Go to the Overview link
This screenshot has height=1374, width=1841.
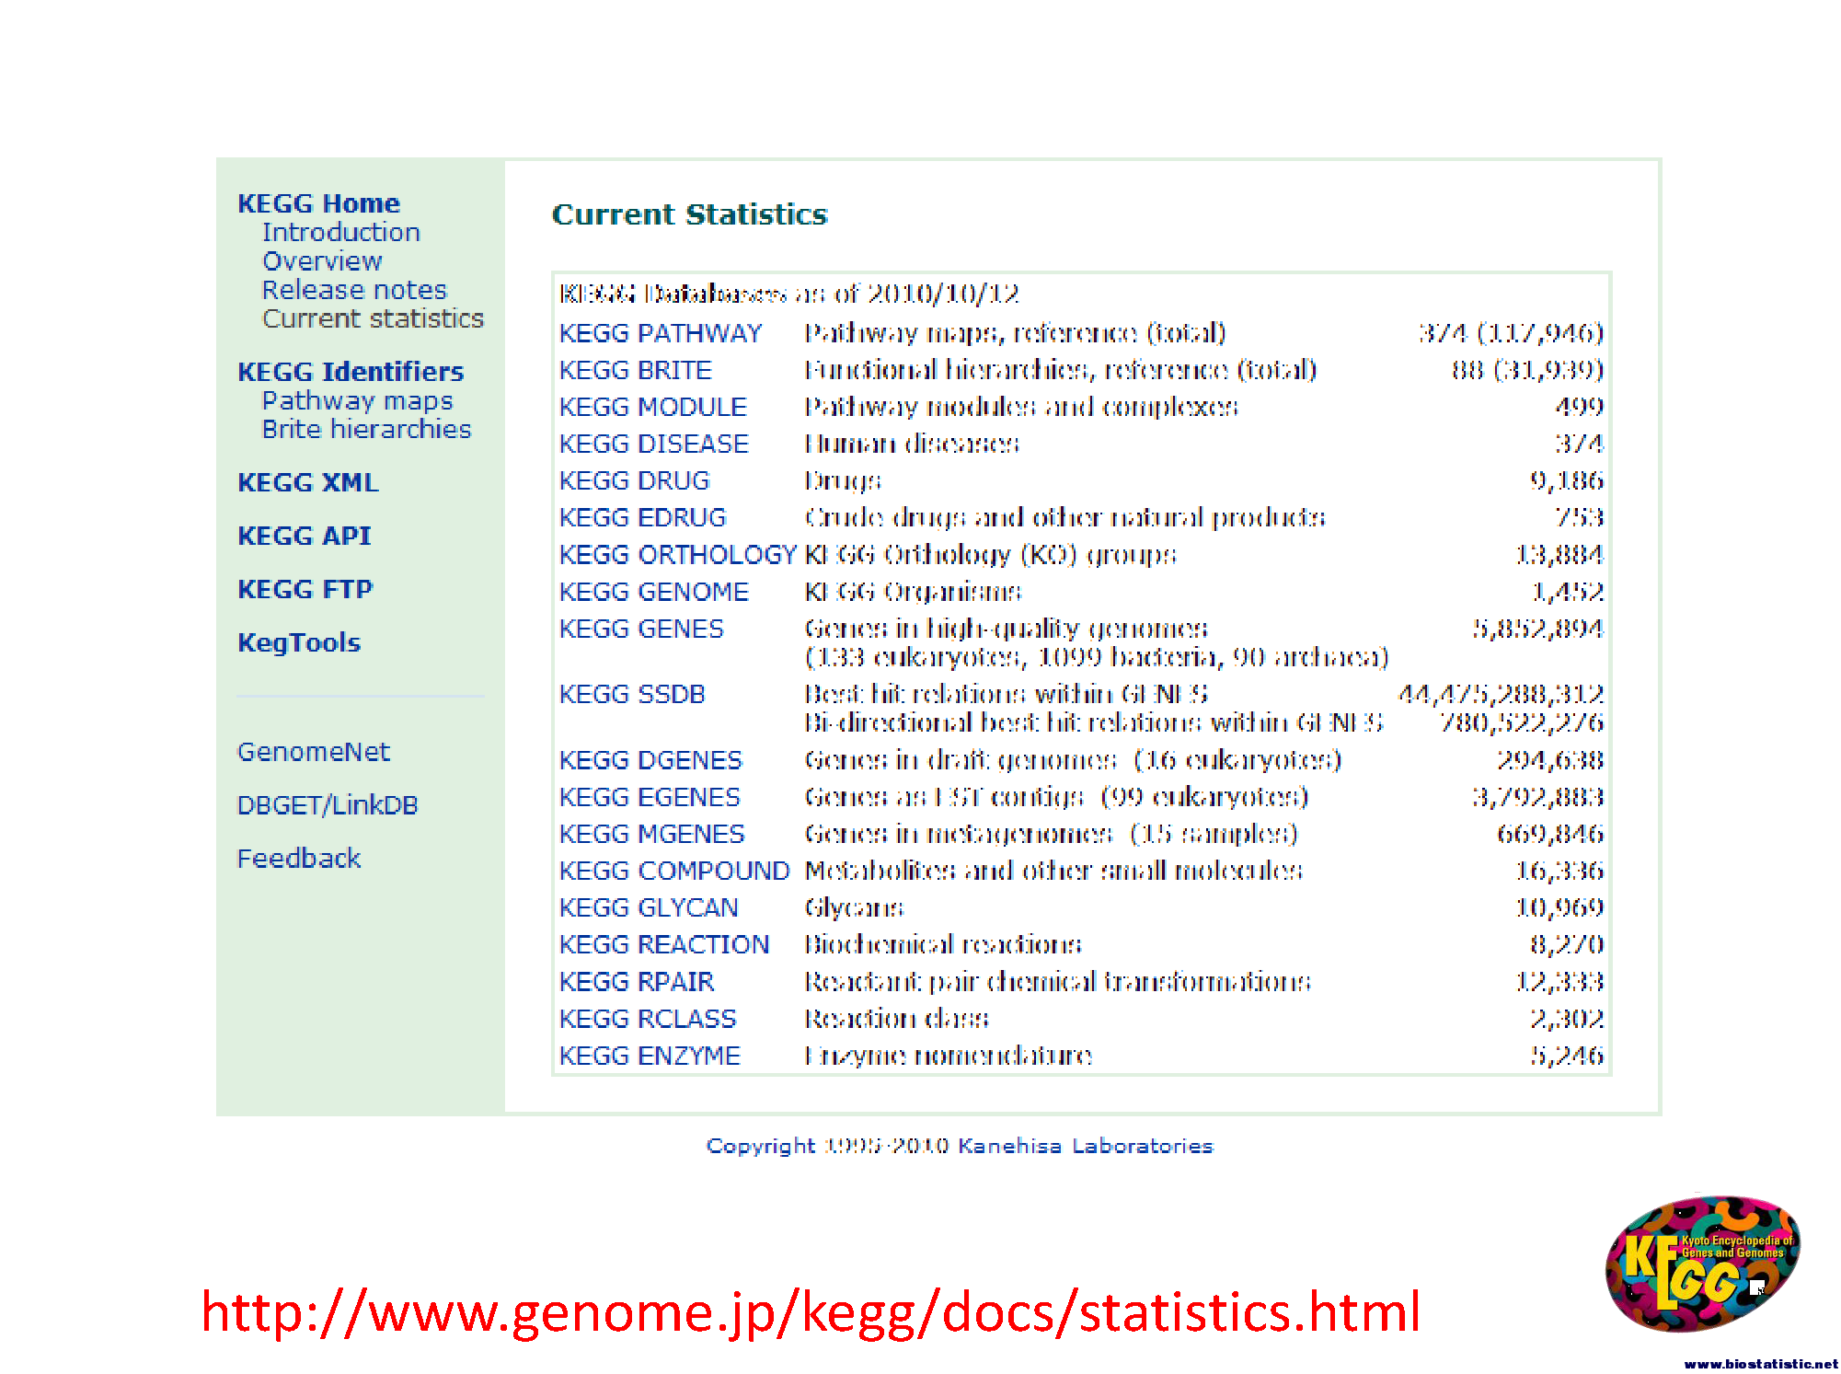click(x=322, y=261)
